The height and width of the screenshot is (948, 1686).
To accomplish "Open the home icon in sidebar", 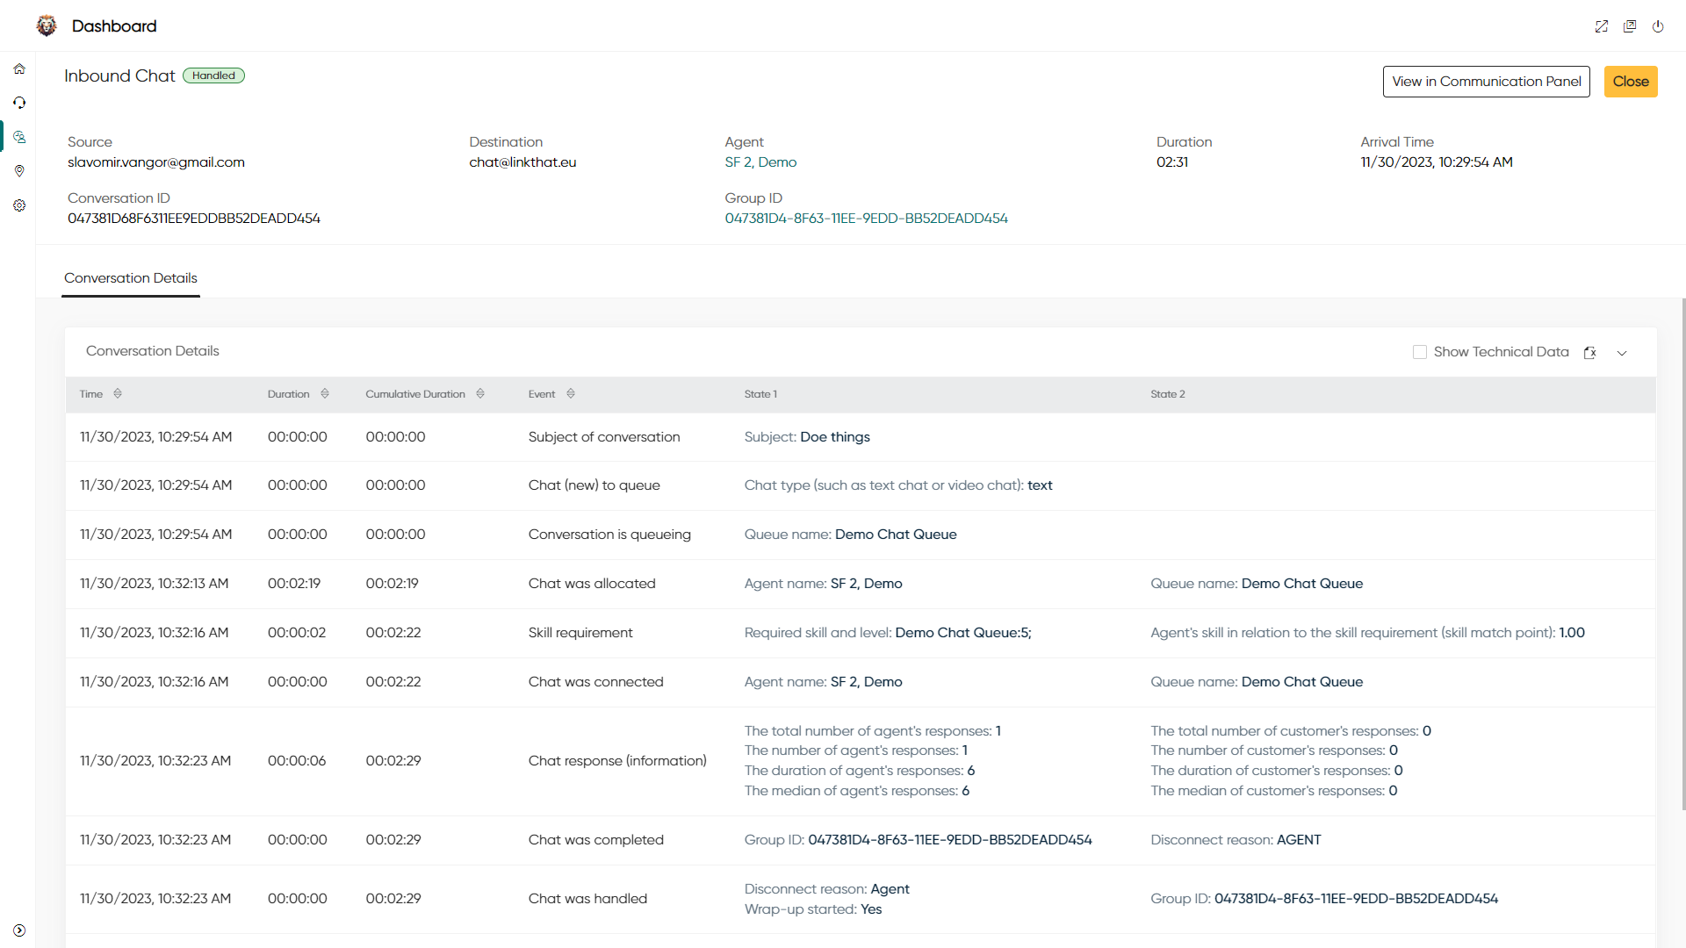I will 19,68.
